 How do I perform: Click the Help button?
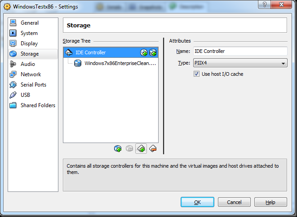click(x=270, y=202)
